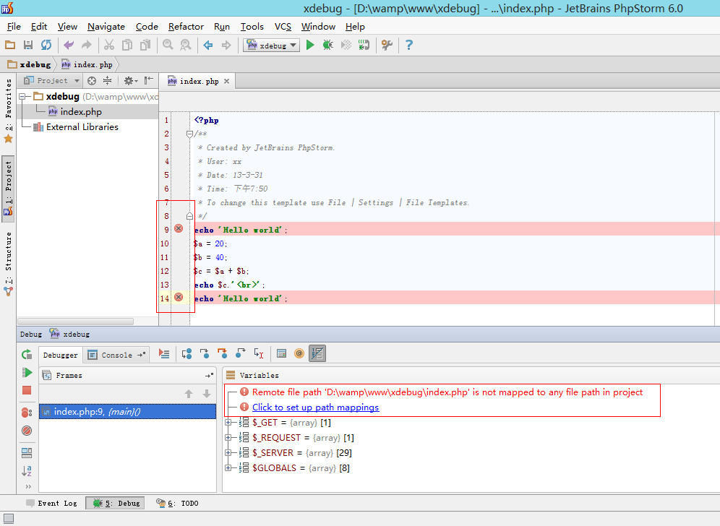Collapse the doc comment fold marker at line 2
Image resolution: width=720 pixels, height=526 pixels.
tap(189, 134)
